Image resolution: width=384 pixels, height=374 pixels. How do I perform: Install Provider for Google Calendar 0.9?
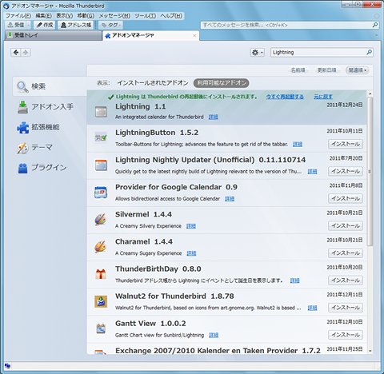346,198
